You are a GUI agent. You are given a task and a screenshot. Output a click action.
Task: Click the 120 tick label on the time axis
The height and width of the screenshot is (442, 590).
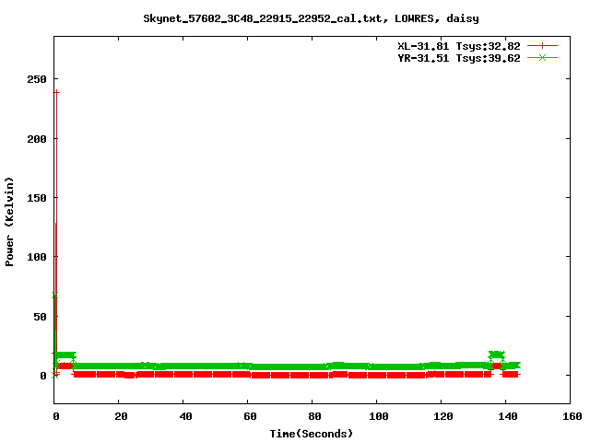coord(441,416)
